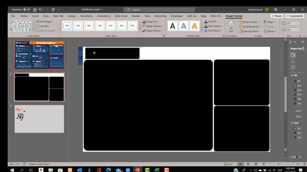Open File Explorer from the taskbar
Screen dimensions: 307x172
50,170
